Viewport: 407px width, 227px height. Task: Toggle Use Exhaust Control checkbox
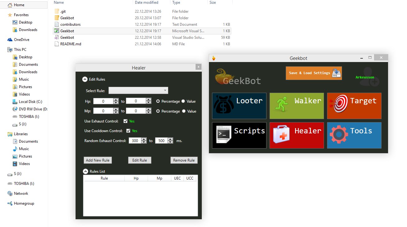pyautogui.click(x=126, y=121)
